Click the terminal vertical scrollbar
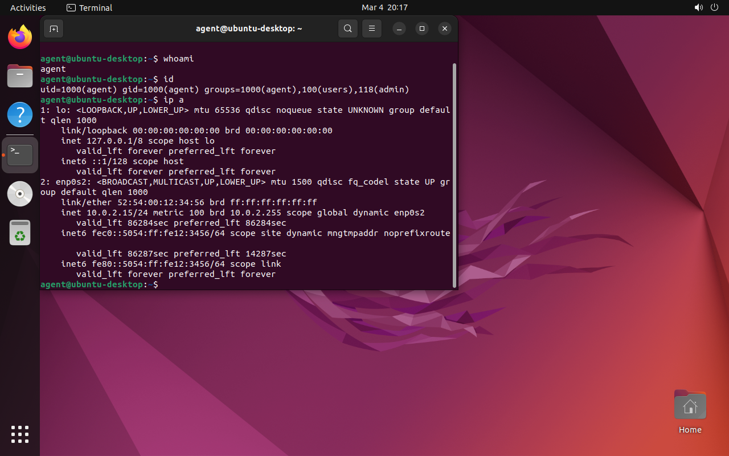Viewport: 729px width, 456px height. 454,171
